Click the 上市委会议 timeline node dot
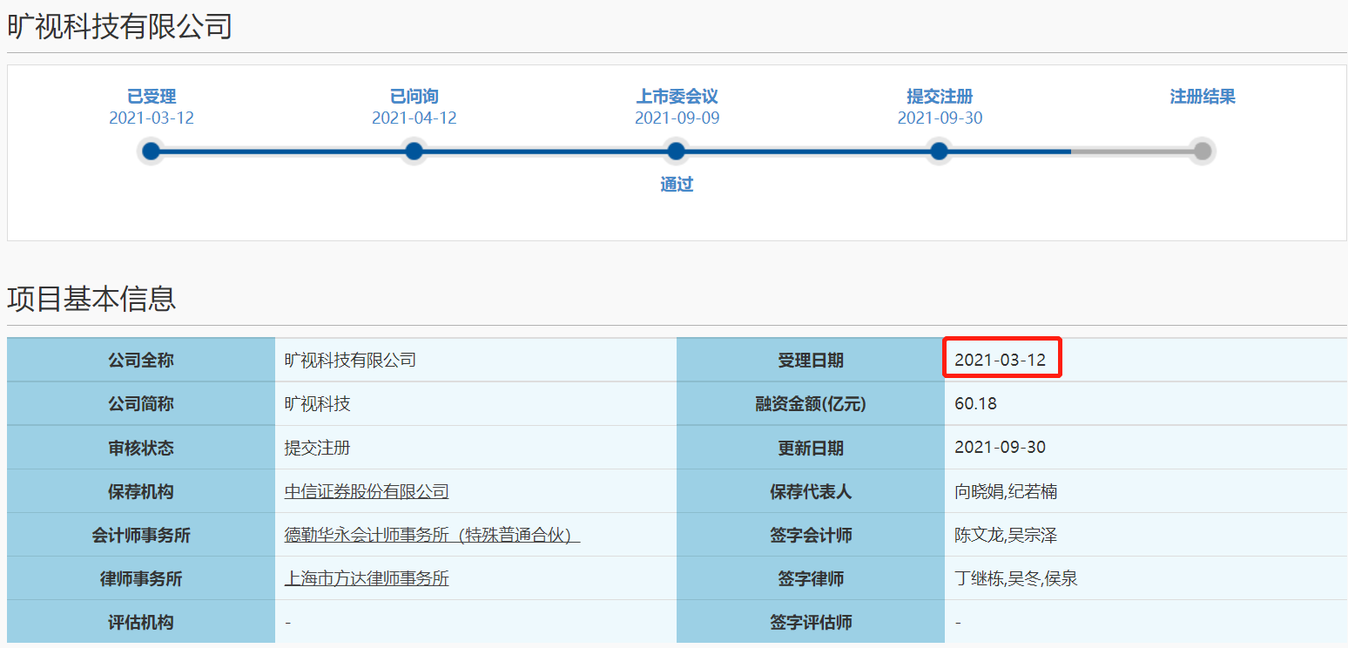The image size is (1348, 648). click(x=677, y=152)
